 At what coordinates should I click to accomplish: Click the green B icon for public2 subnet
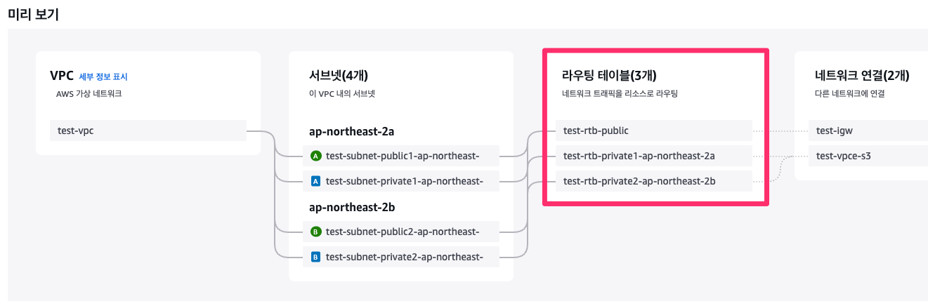click(315, 232)
